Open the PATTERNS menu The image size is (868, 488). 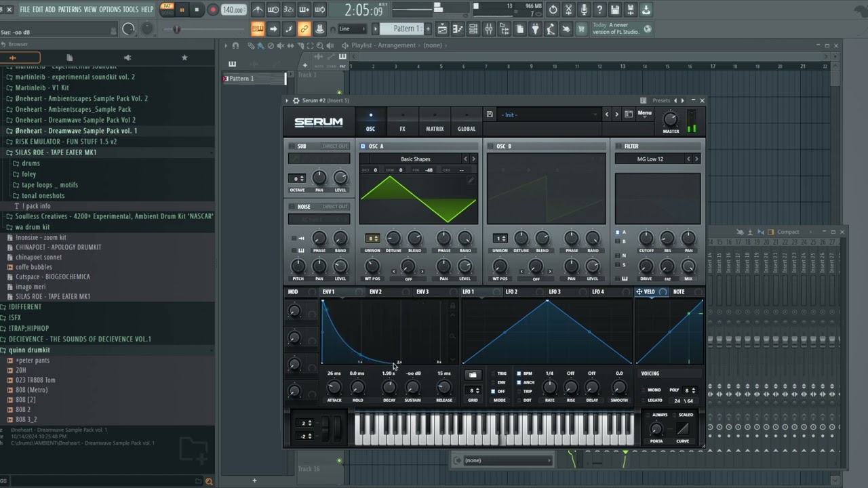(x=70, y=9)
